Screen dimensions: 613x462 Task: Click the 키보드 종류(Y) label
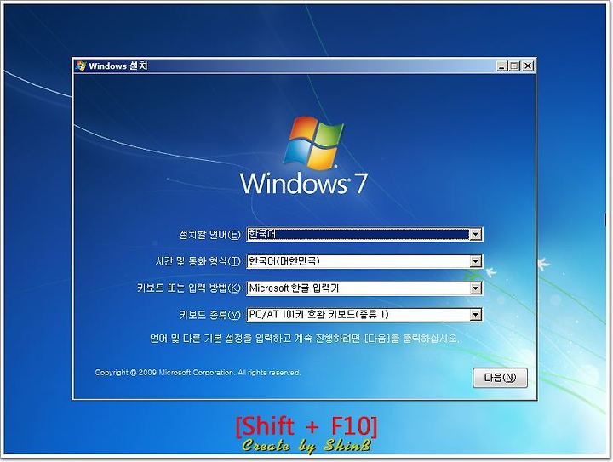211,315
